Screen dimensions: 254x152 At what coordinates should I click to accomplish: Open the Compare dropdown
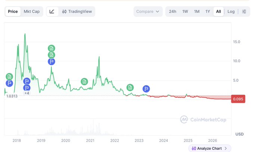click(x=148, y=12)
